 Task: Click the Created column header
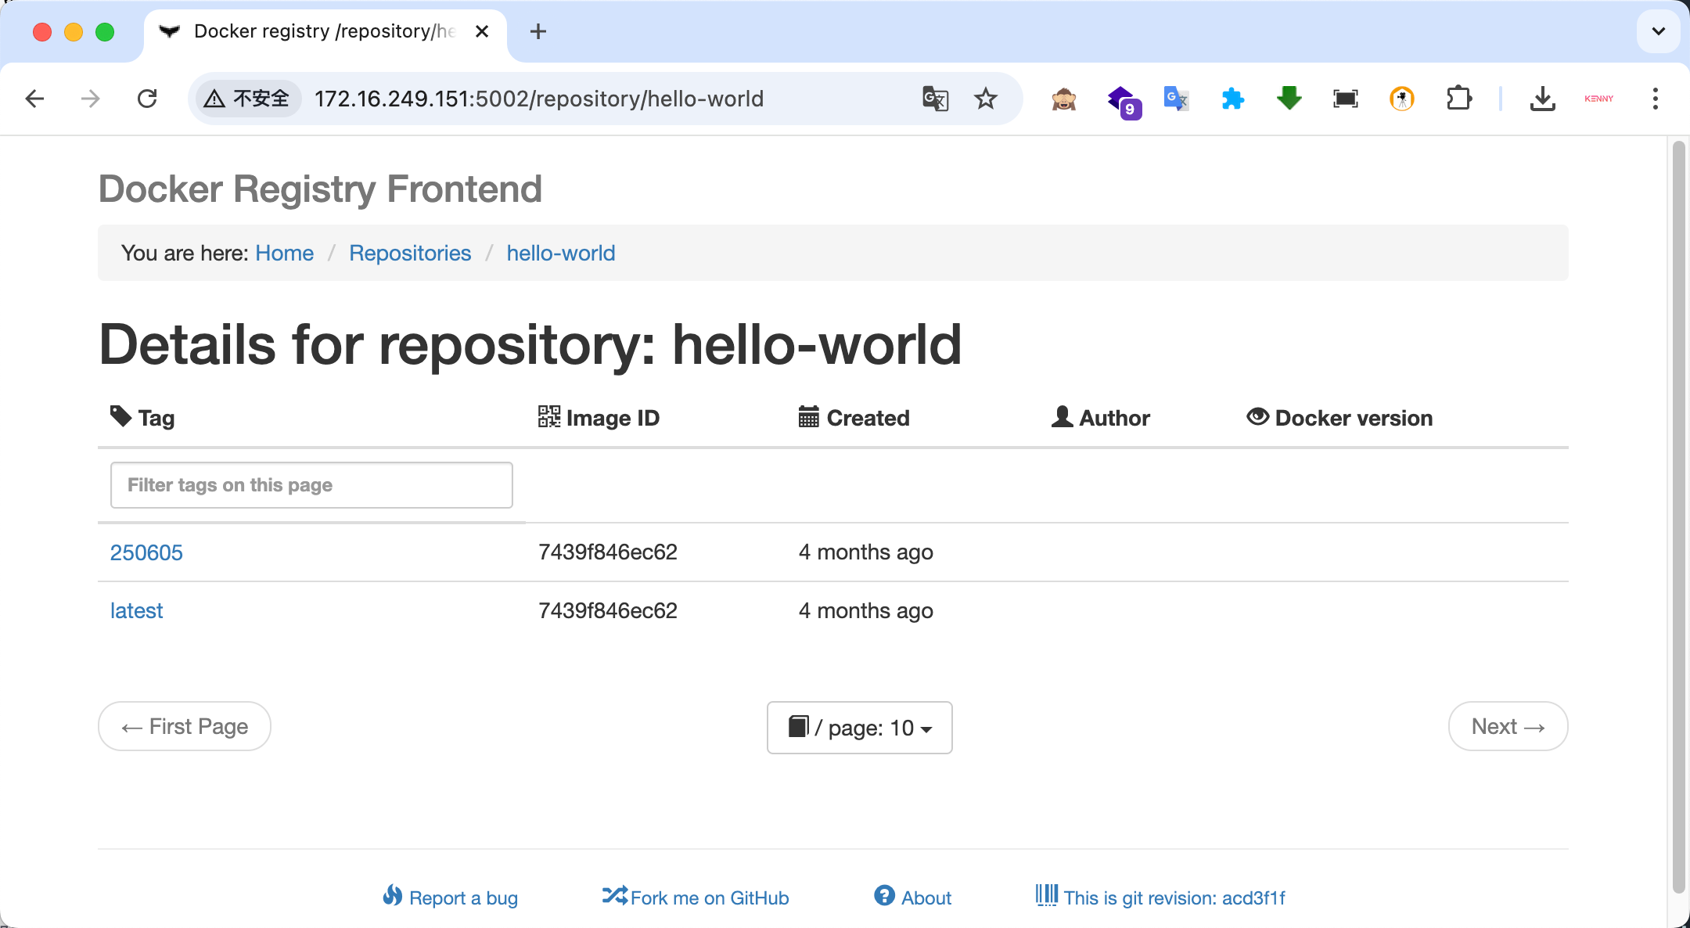point(854,418)
